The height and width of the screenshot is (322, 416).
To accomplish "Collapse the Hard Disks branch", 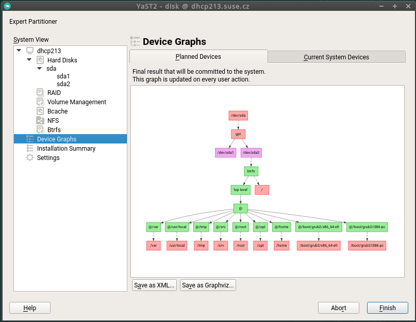I will coord(29,60).
